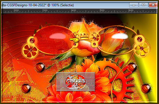Image resolution: width=159 pixels, height=104 pixels.
Task: Click the Claudia watermark logo in the image
Action: tap(76, 82)
